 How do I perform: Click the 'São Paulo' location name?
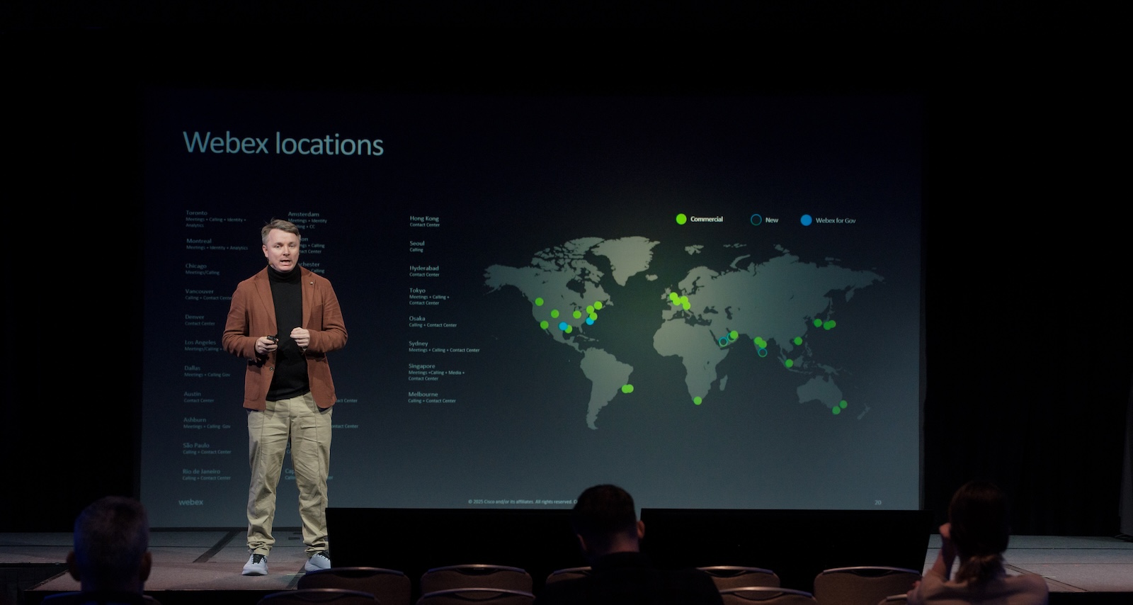click(x=196, y=445)
